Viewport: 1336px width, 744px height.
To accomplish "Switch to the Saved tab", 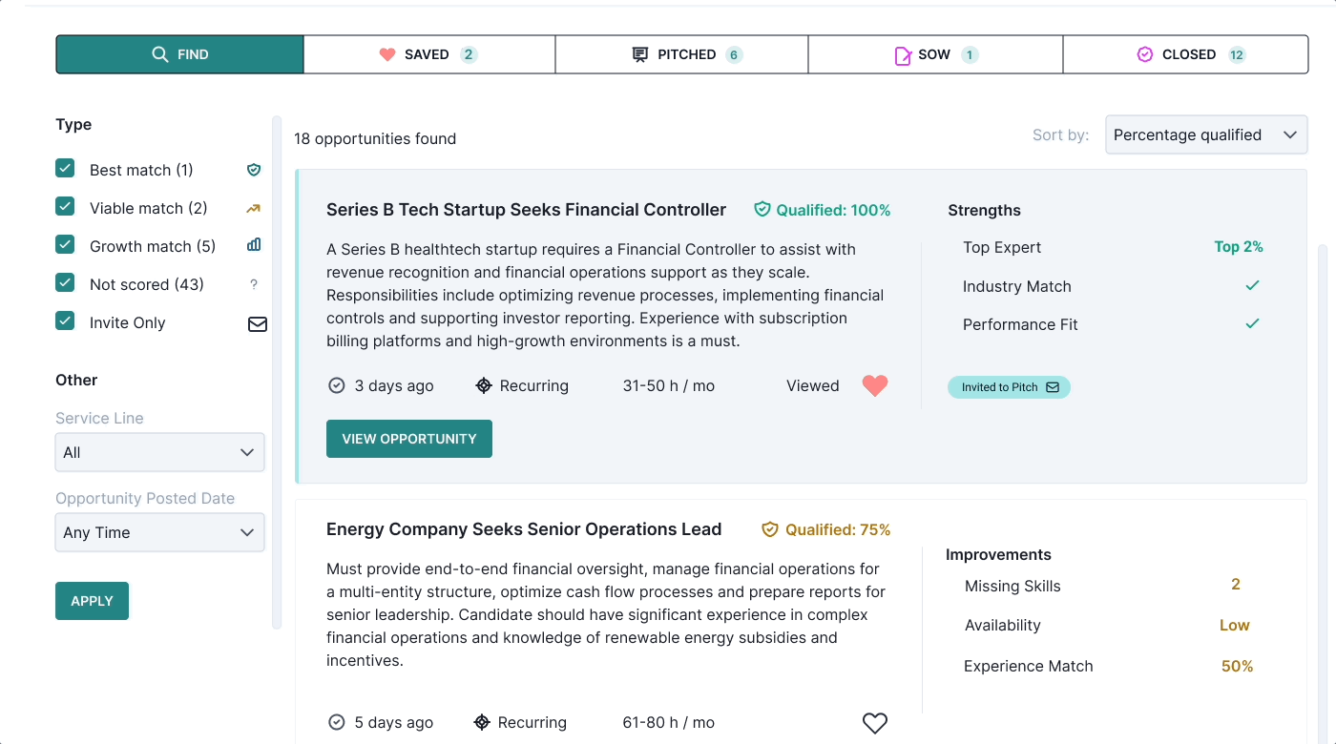I will [428, 54].
